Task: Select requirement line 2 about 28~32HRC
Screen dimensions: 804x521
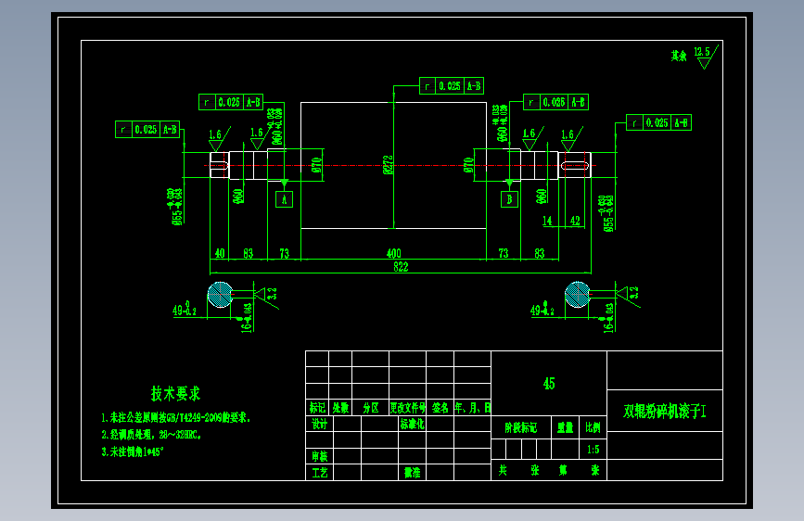Action: [151, 435]
